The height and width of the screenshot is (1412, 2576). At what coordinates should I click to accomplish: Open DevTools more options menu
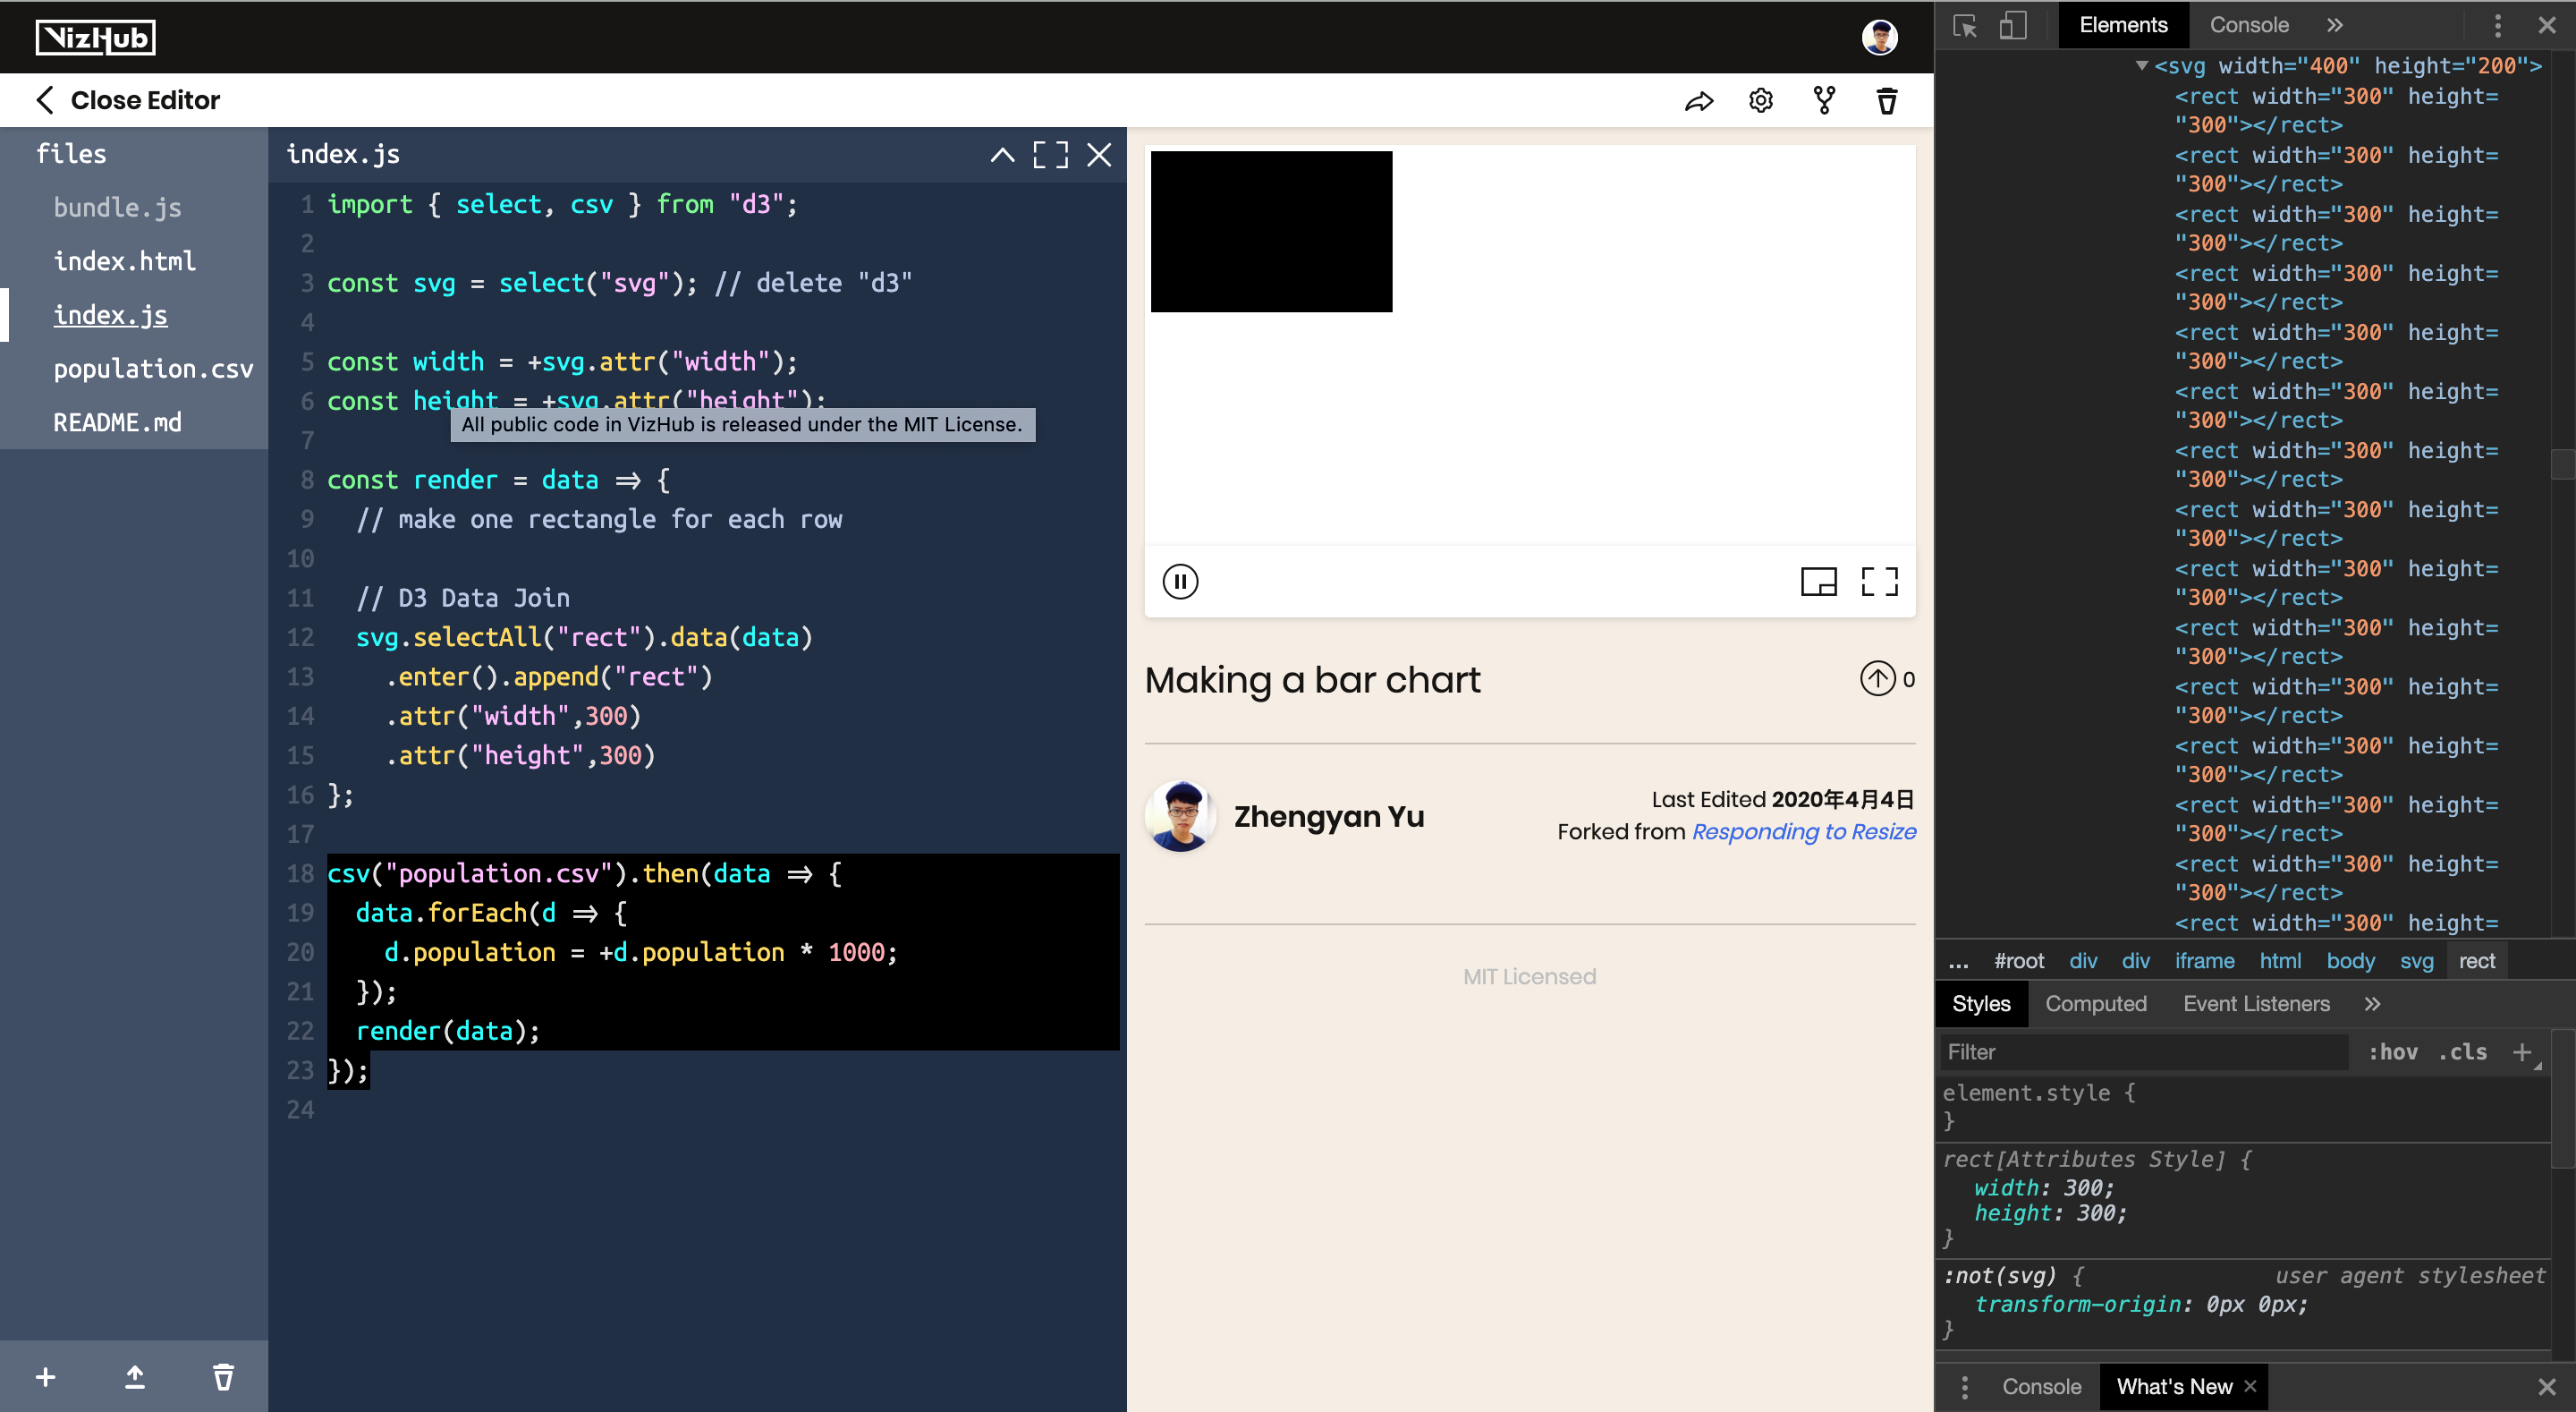pos(2497,26)
